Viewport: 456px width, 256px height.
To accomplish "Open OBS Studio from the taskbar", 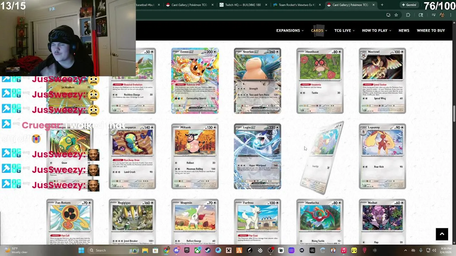I will coord(270,250).
